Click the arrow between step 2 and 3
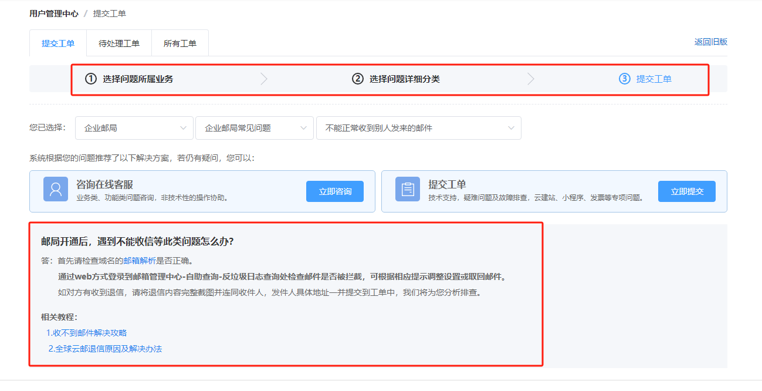 [x=531, y=79]
